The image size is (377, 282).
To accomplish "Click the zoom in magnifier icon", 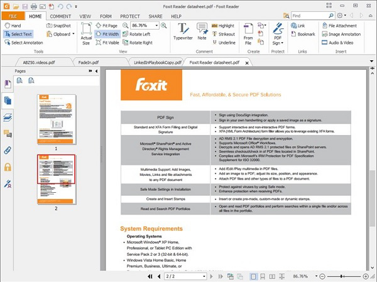I will click(164, 25).
